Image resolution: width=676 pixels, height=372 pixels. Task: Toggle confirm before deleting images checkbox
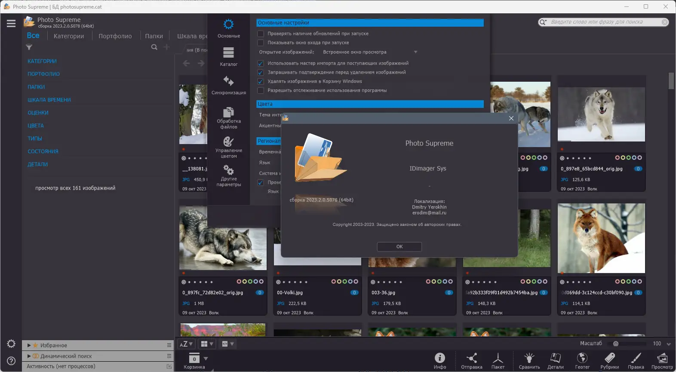[x=261, y=72]
